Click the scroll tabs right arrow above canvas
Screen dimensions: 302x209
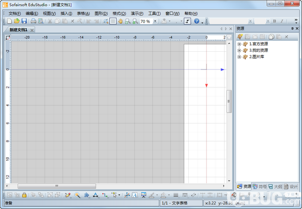coord(226,29)
